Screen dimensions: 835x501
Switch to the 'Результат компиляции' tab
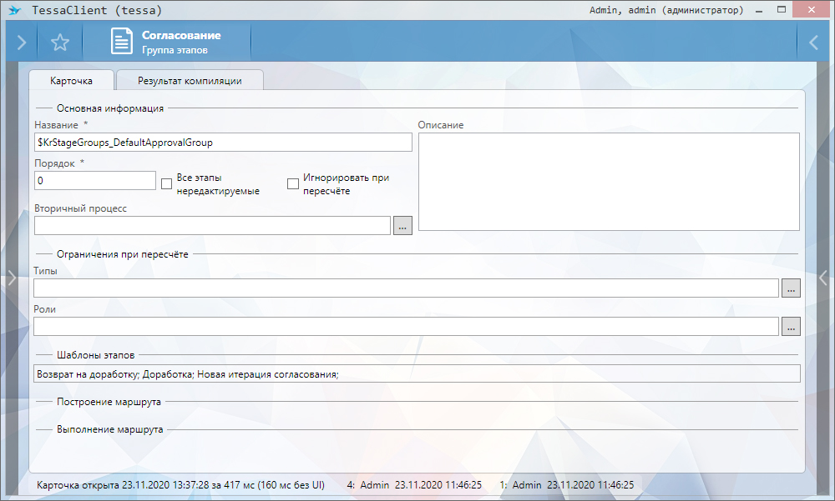(190, 81)
